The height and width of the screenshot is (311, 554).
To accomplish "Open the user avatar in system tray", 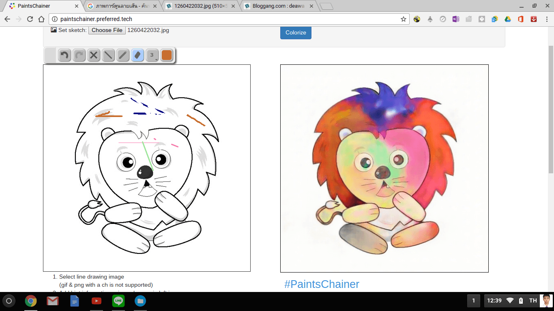I will click(x=545, y=300).
